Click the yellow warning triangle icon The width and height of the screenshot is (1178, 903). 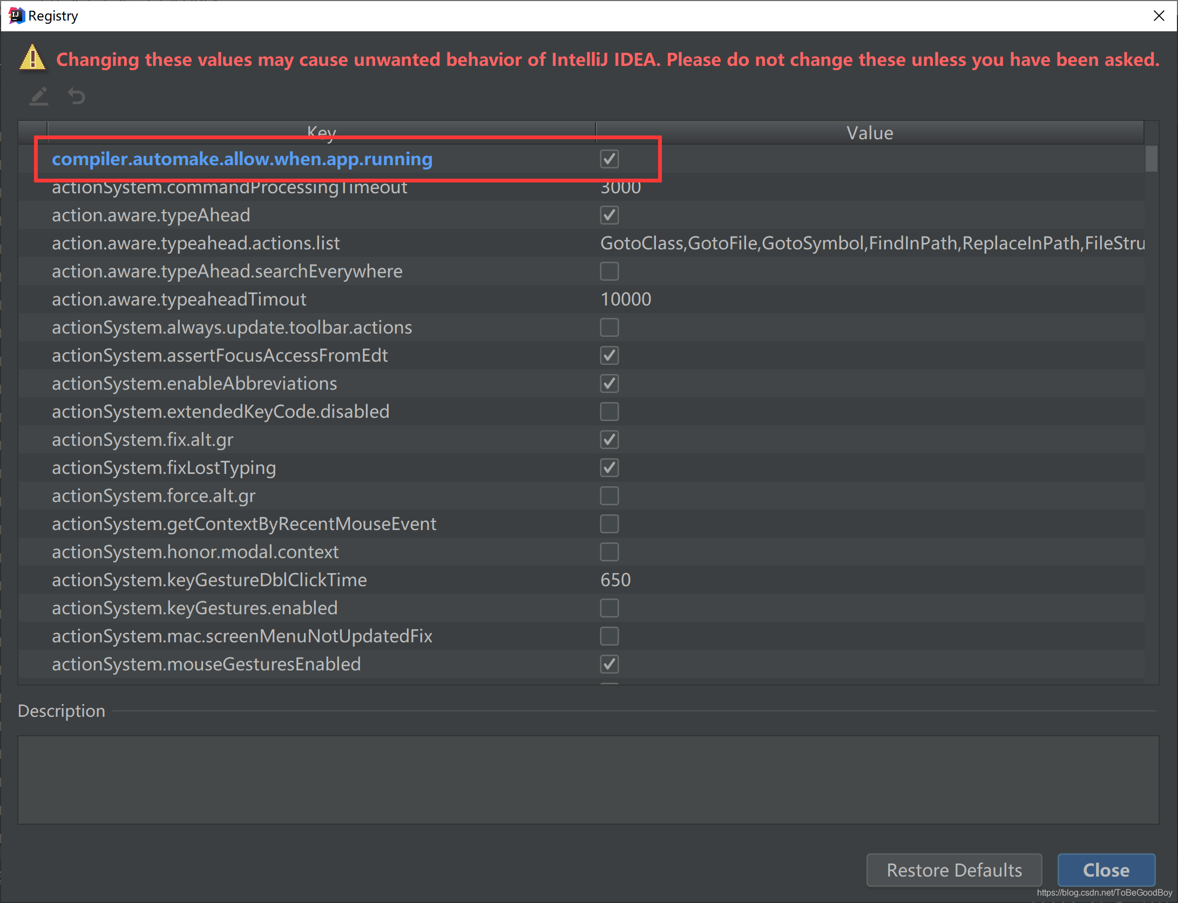point(32,58)
